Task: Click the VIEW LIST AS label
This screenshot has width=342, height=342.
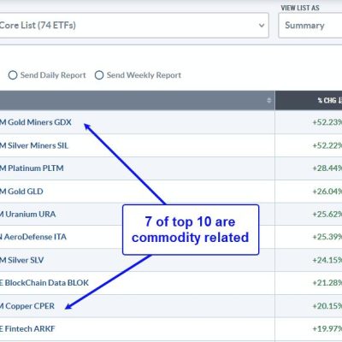Action: point(300,8)
